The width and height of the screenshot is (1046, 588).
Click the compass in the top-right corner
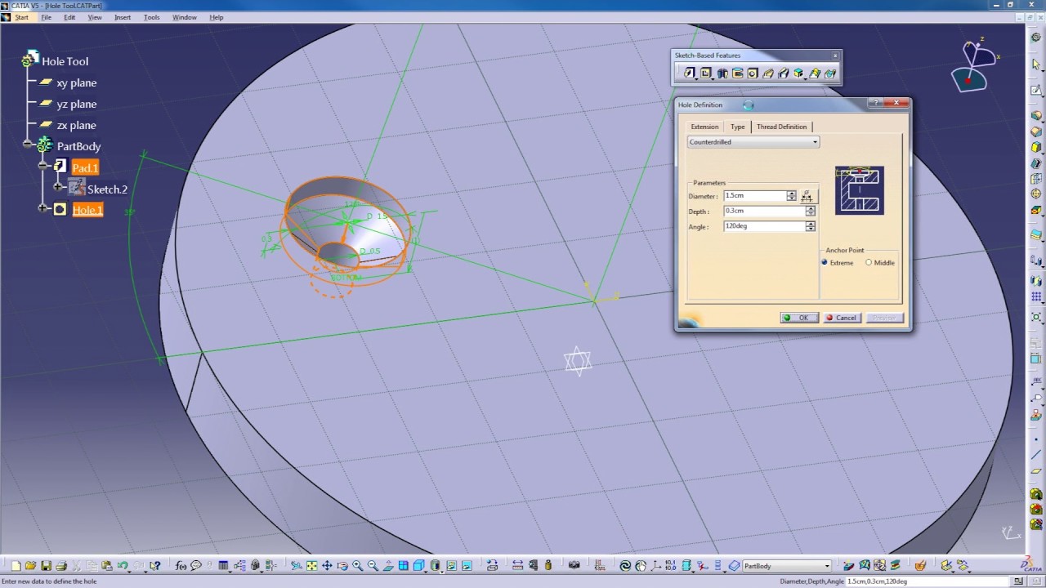tap(974, 67)
